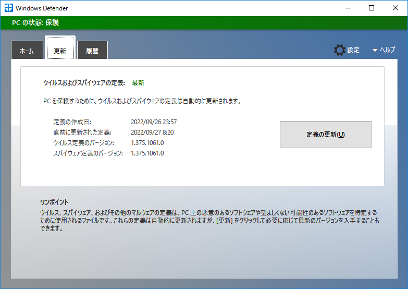This screenshot has width=408, height=289.
Task: Expand the ヘルプ dropdown arrow
Action: pos(375,51)
